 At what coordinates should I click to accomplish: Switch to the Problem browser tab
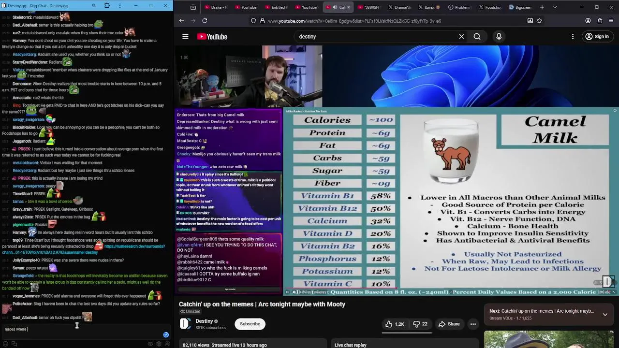click(x=459, y=7)
